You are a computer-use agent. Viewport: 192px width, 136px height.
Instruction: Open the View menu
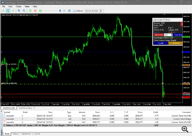[x=10, y=6]
